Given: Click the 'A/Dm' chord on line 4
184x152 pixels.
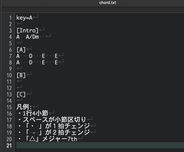Looking at the screenshot, I should 32,37.
